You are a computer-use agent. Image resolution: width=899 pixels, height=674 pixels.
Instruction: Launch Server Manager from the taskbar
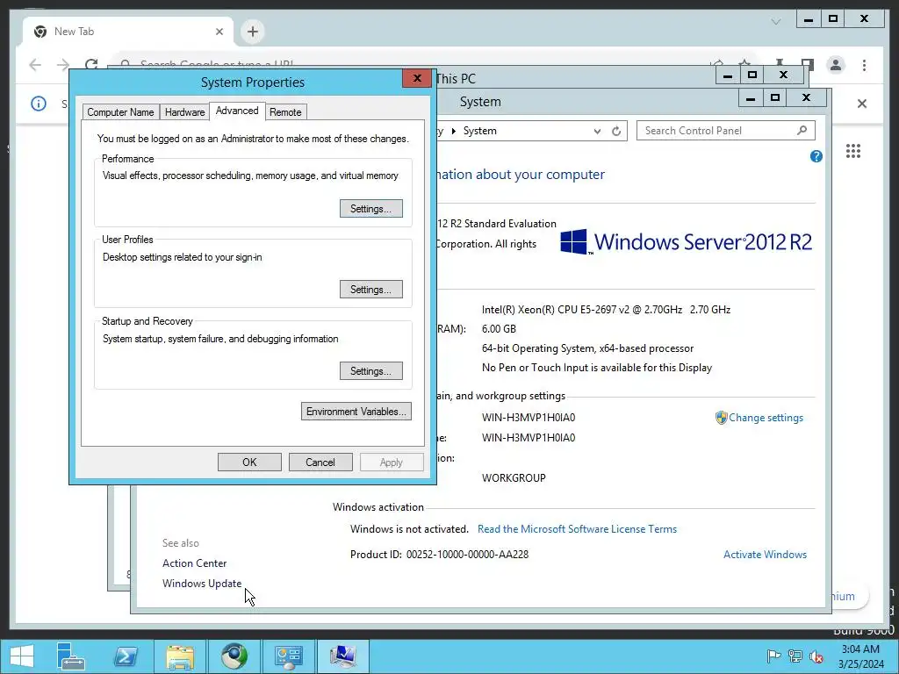(70, 656)
